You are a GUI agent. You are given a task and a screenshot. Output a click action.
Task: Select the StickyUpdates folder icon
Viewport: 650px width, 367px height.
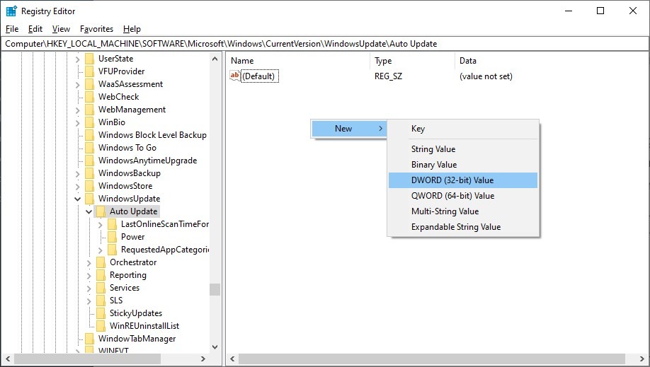pyautogui.click(x=101, y=313)
